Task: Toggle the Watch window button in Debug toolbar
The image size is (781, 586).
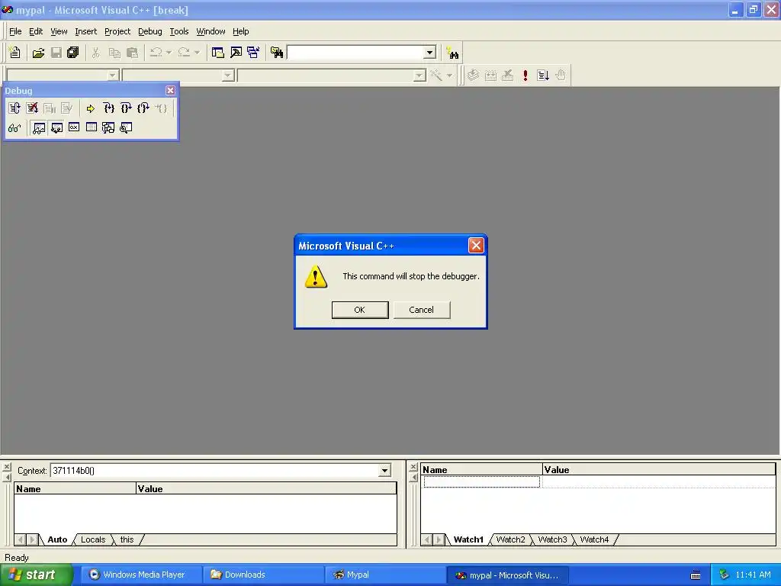Action: click(39, 128)
